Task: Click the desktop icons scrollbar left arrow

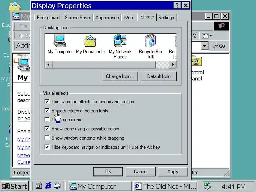Action: [x=49, y=65]
